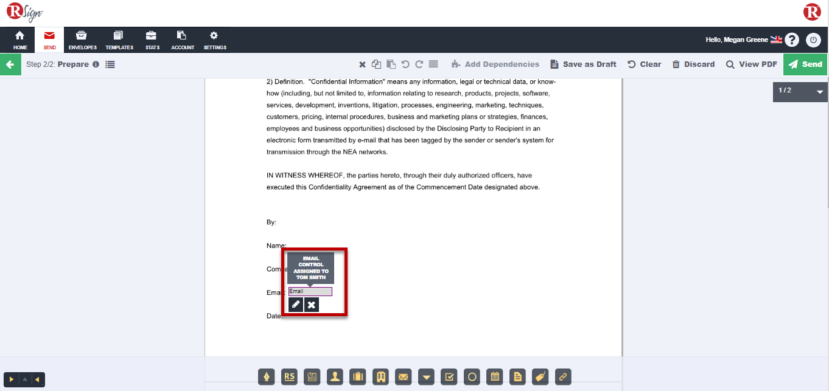Image resolution: width=829 pixels, height=391 pixels.
Task: Insert the Hyperlink chain control
Action: pyautogui.click(x=563, y=377)
